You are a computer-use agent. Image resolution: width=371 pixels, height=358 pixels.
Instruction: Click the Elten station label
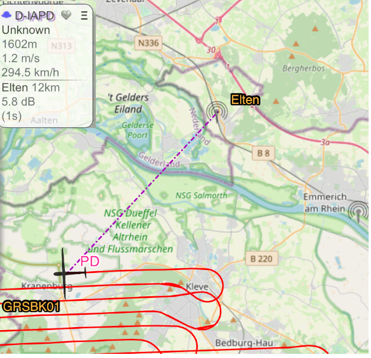(x=245, y=100)
